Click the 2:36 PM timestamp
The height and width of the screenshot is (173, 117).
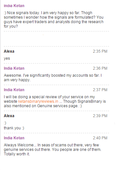[x=100, y=68]
